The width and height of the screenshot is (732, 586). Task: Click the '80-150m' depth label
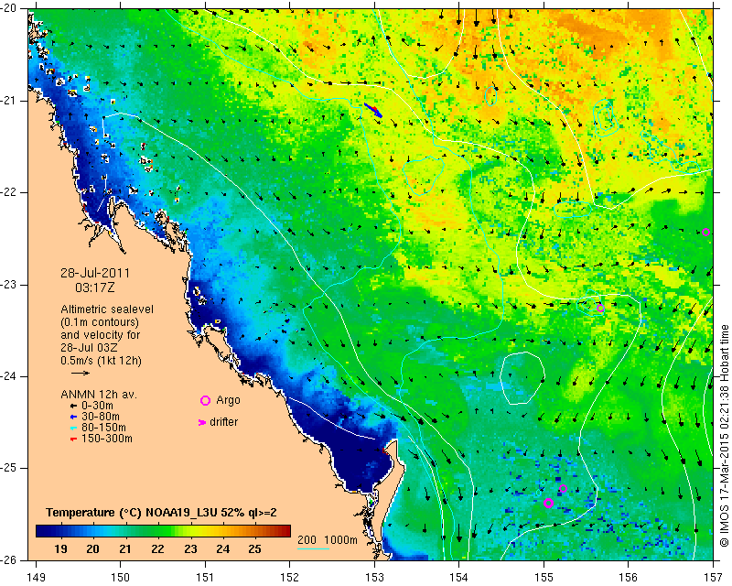pyautogui.click(x=103, y=428)
